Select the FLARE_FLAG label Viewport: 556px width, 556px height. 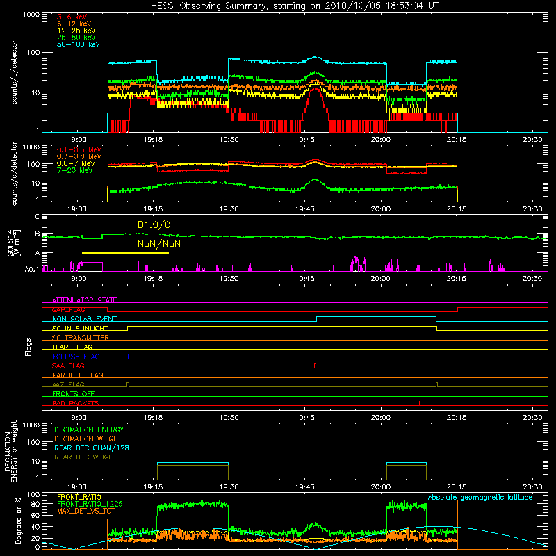(72, 347)
